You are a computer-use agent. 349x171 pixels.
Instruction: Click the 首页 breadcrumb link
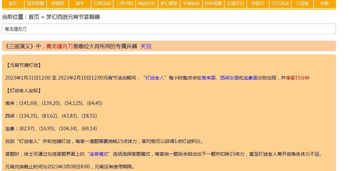click(34, 17)
